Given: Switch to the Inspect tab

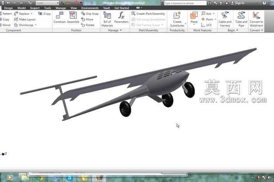Looking at the screenshot, I should point(35,8).
